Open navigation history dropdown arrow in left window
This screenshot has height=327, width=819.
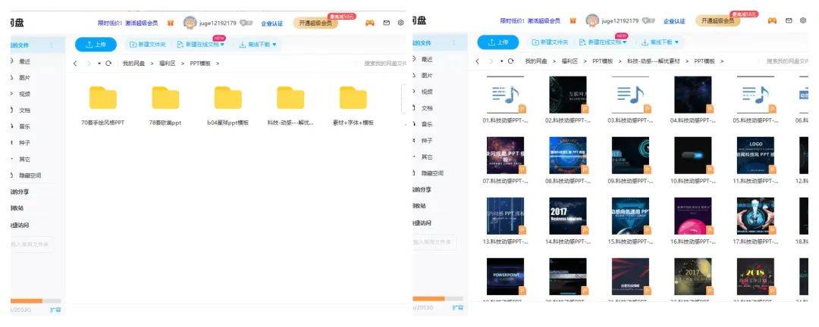point(99,64)
